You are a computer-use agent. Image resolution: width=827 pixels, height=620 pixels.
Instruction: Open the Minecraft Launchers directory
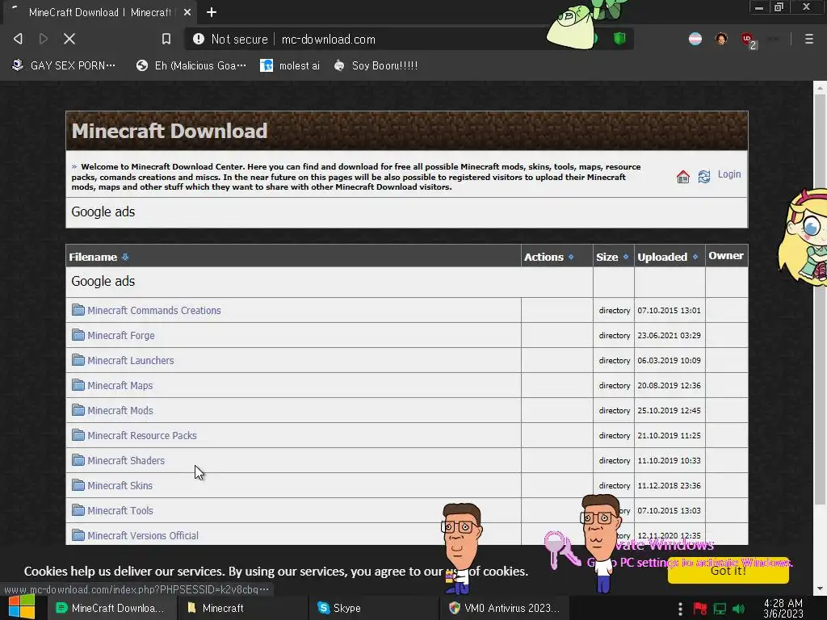tap(130, 361)
